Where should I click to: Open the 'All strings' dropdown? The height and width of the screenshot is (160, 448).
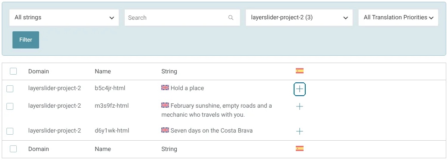coord(64,18)
